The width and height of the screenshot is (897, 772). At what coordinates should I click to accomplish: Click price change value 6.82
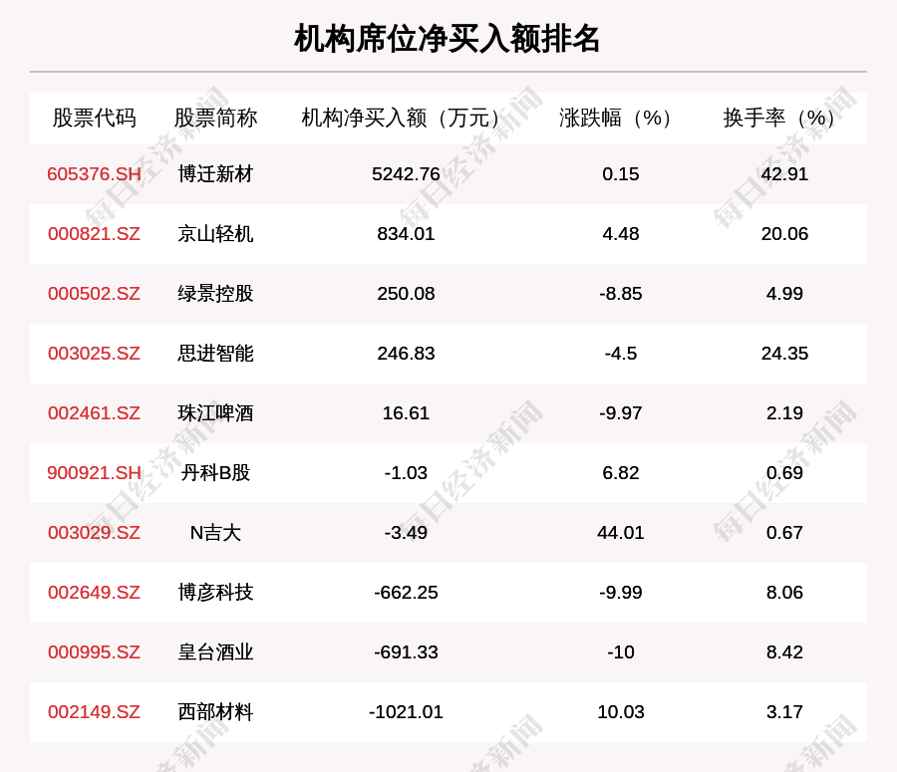(x=621, y=473)
